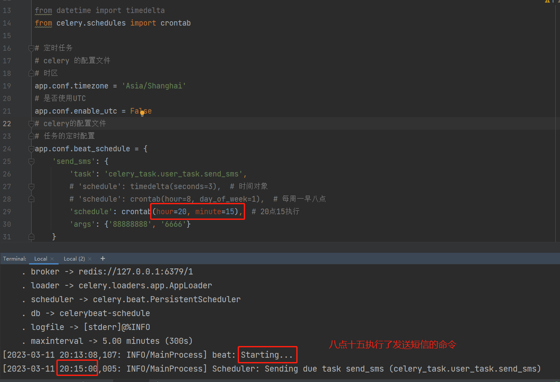The height and width of the screenshot is (382, 560).
Task: Fold the 'send_sms' dict at line 25
Action: click(31, 161)
